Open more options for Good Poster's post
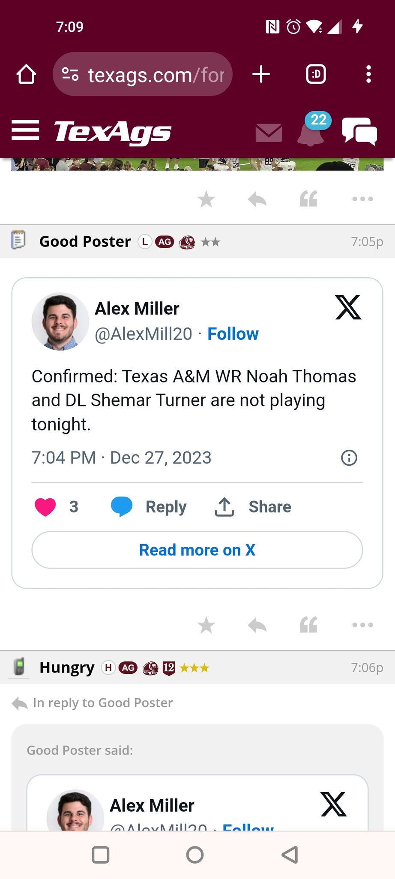The height and width of the screenshot is (879, 395). (362, 625)
